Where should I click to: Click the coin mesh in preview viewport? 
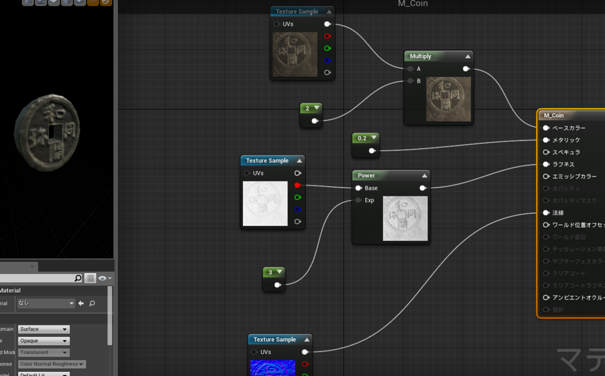pyautogui.click(x=47, y=132)
